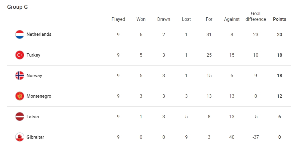This screenshot has width=296, height=147.
Task: Open the Gibraltar team name
Action: (x=35, y=137)
